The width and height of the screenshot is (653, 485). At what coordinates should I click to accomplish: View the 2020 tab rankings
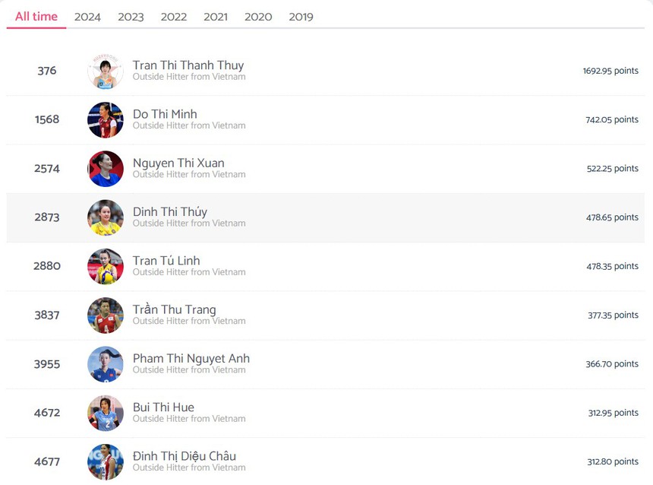pos(258,17)
